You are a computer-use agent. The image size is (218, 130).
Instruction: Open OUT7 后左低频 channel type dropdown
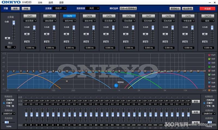(149, 21)
